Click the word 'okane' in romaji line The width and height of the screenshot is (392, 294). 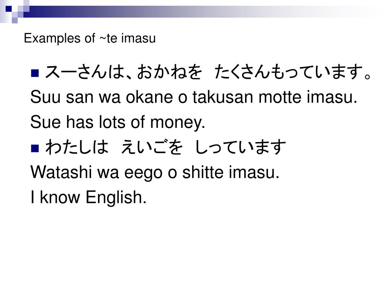(x=149, y=97)
